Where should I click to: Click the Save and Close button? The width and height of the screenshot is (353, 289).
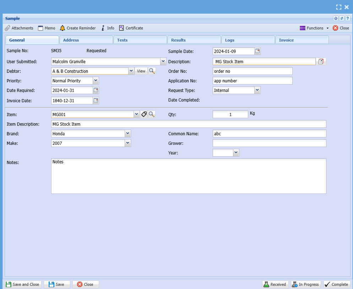[x=23, y=284]
